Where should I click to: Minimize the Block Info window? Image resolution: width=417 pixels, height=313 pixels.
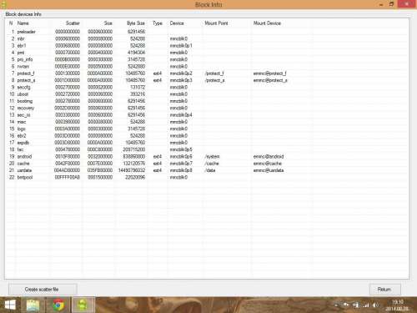(x=381, y=4)
